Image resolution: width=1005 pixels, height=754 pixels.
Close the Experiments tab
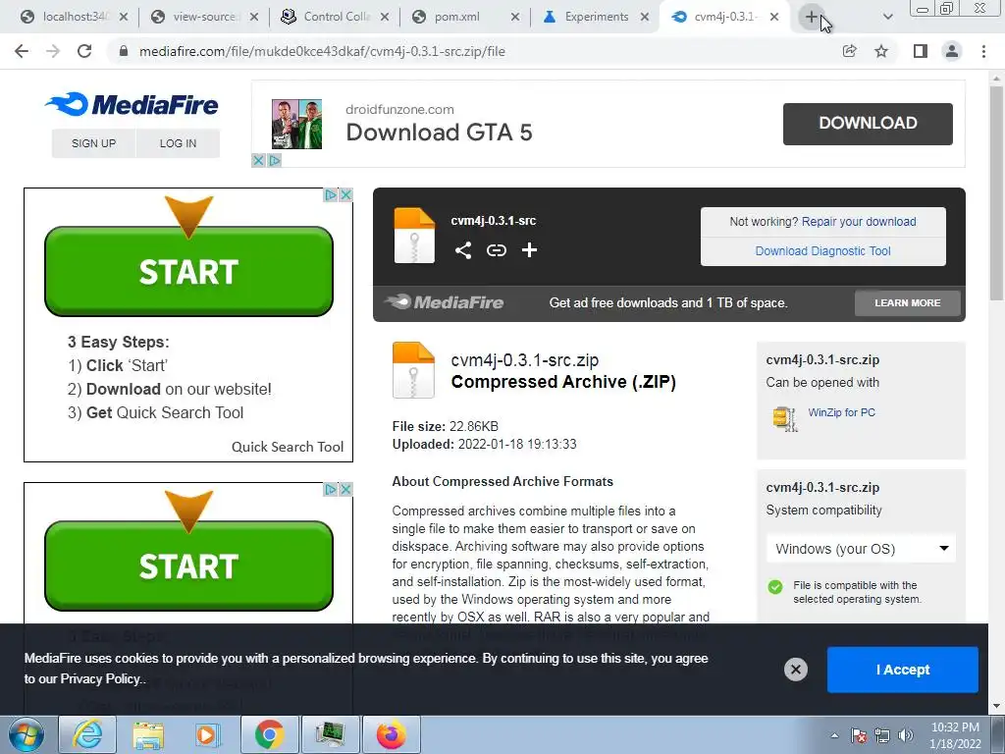click(645, 17)
